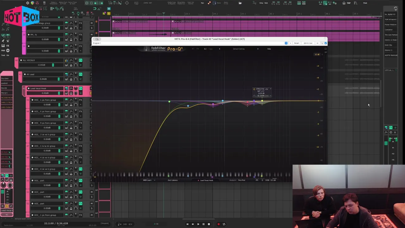This screenshot has width=405, height=228.
Task: Click Pro-Q 4 fullscreen icon
Action: click(325, 49)
